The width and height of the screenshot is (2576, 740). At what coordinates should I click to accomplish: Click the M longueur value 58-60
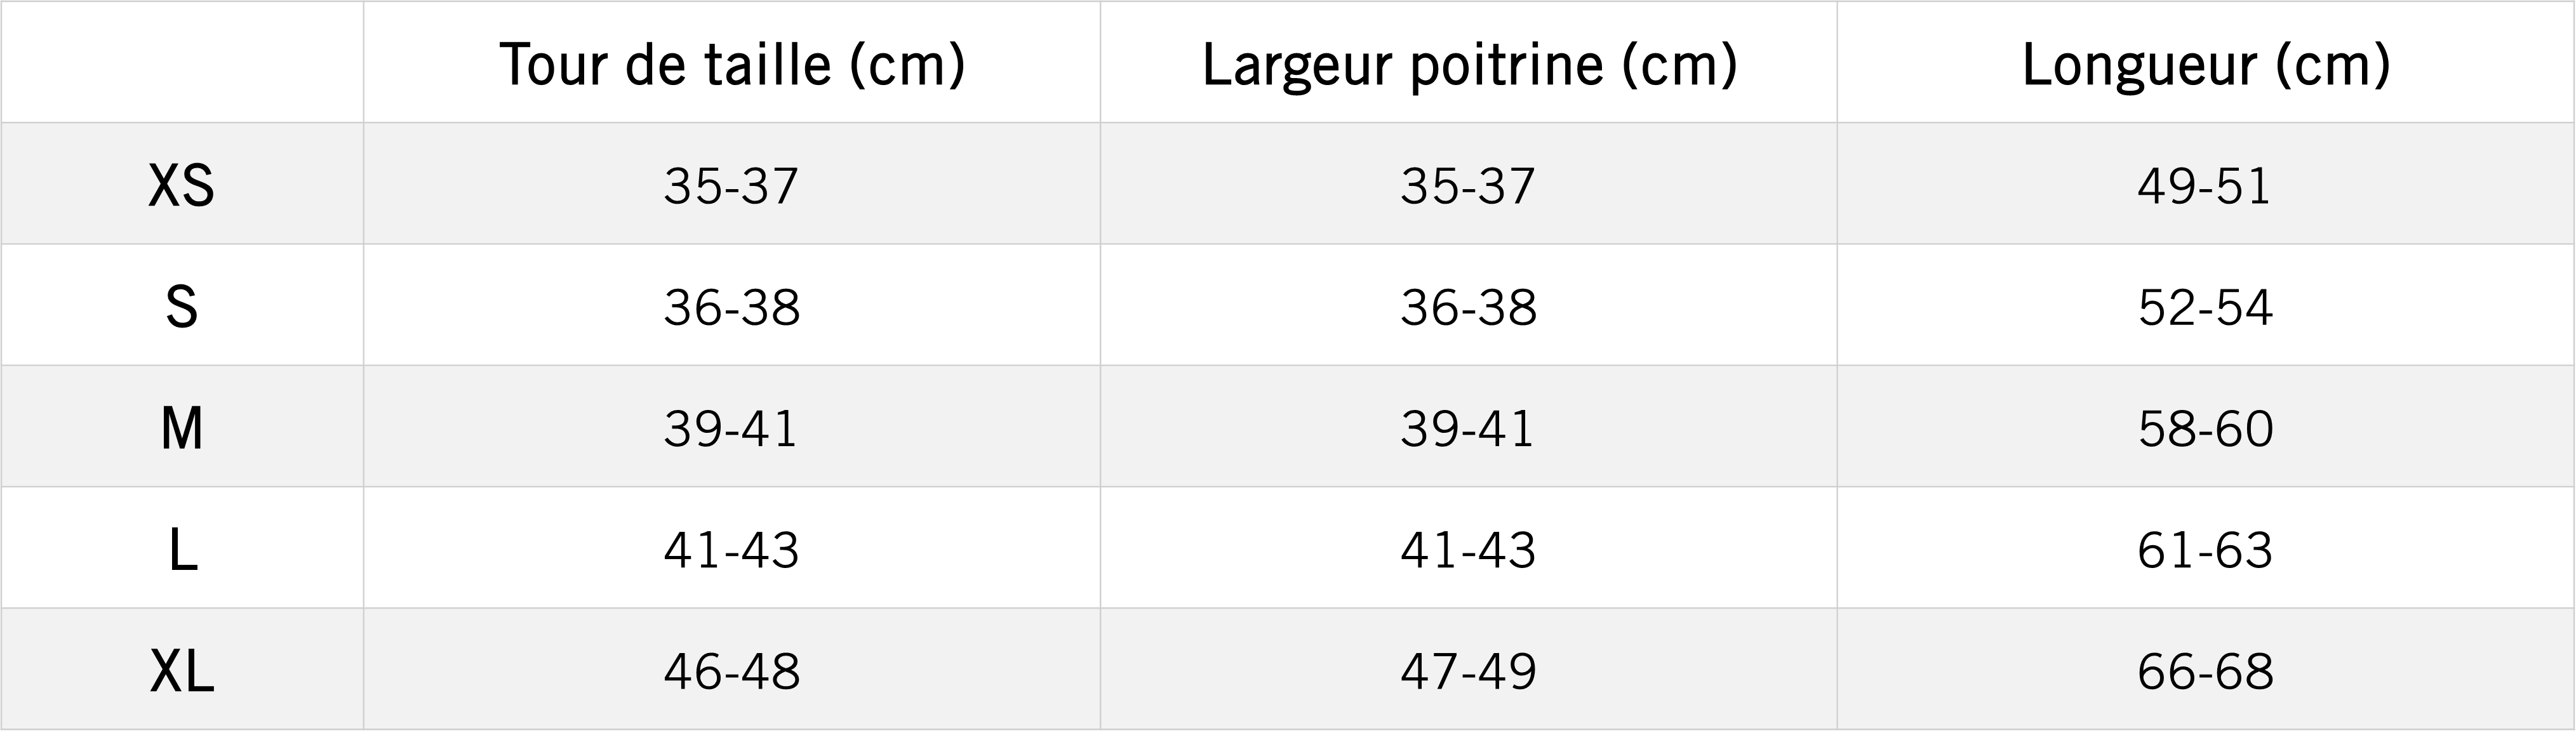[x=2205, y=429]
